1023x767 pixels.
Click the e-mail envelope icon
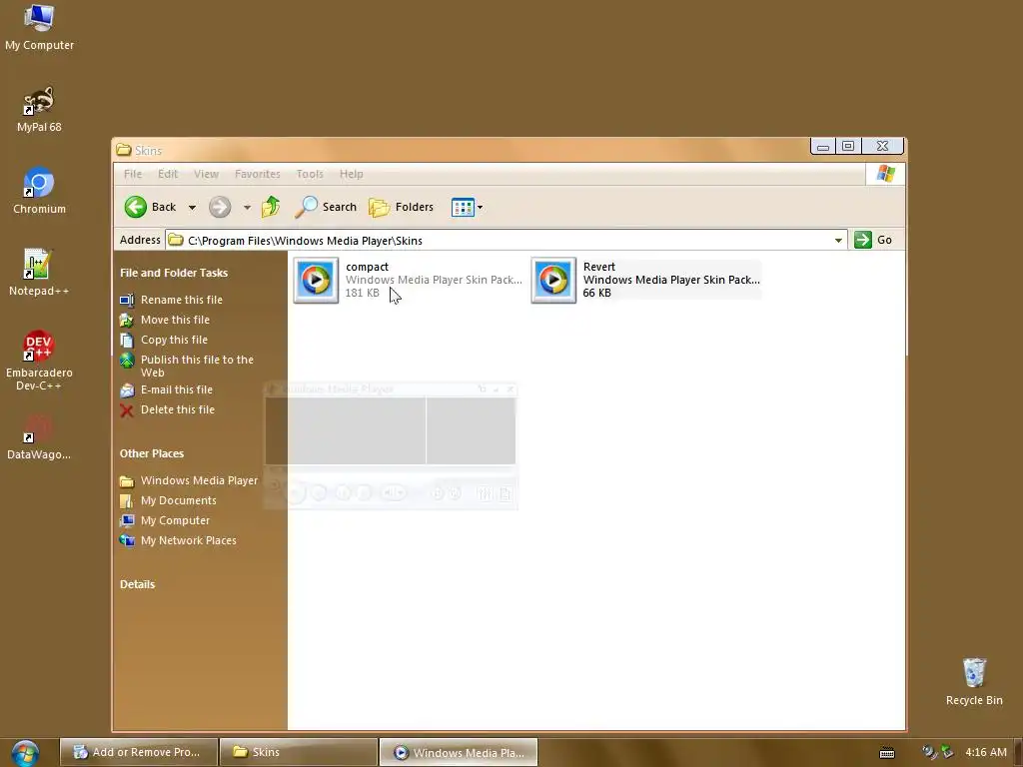click(x=127, y=390)
